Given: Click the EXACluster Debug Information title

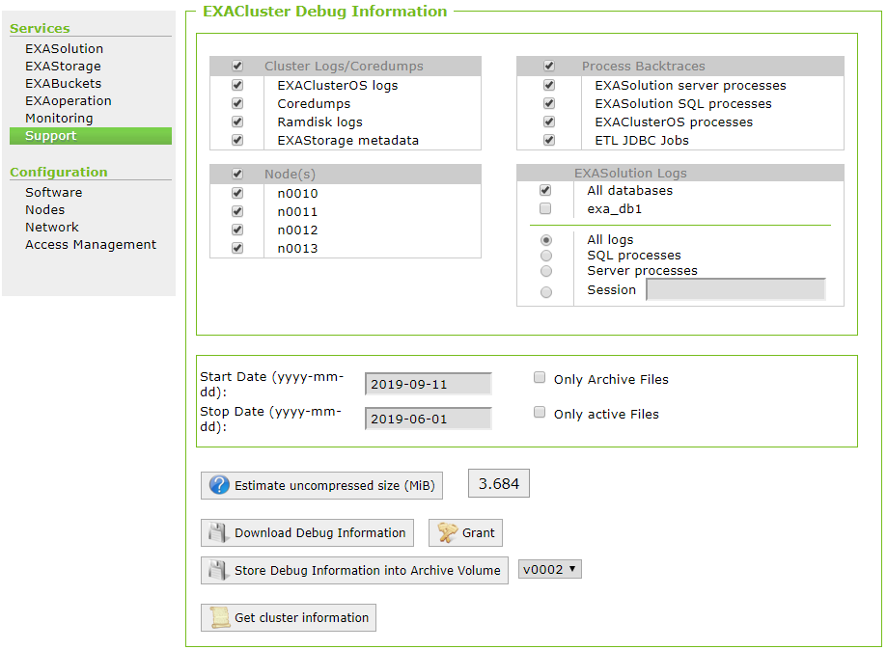Looking at the screenshot, I should (324, 12).
